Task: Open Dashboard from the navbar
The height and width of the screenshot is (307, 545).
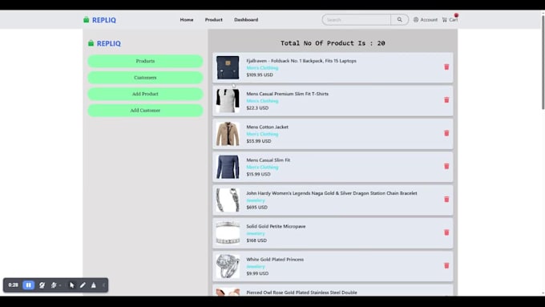Action: coord(246,20)
